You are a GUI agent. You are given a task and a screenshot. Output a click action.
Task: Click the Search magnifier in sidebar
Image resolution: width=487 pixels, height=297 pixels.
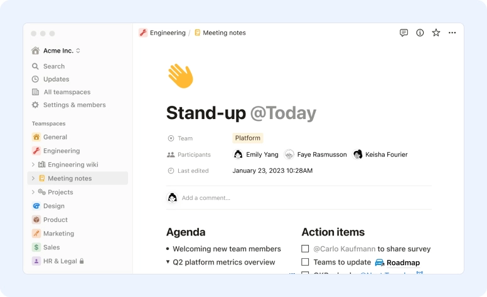35,66
